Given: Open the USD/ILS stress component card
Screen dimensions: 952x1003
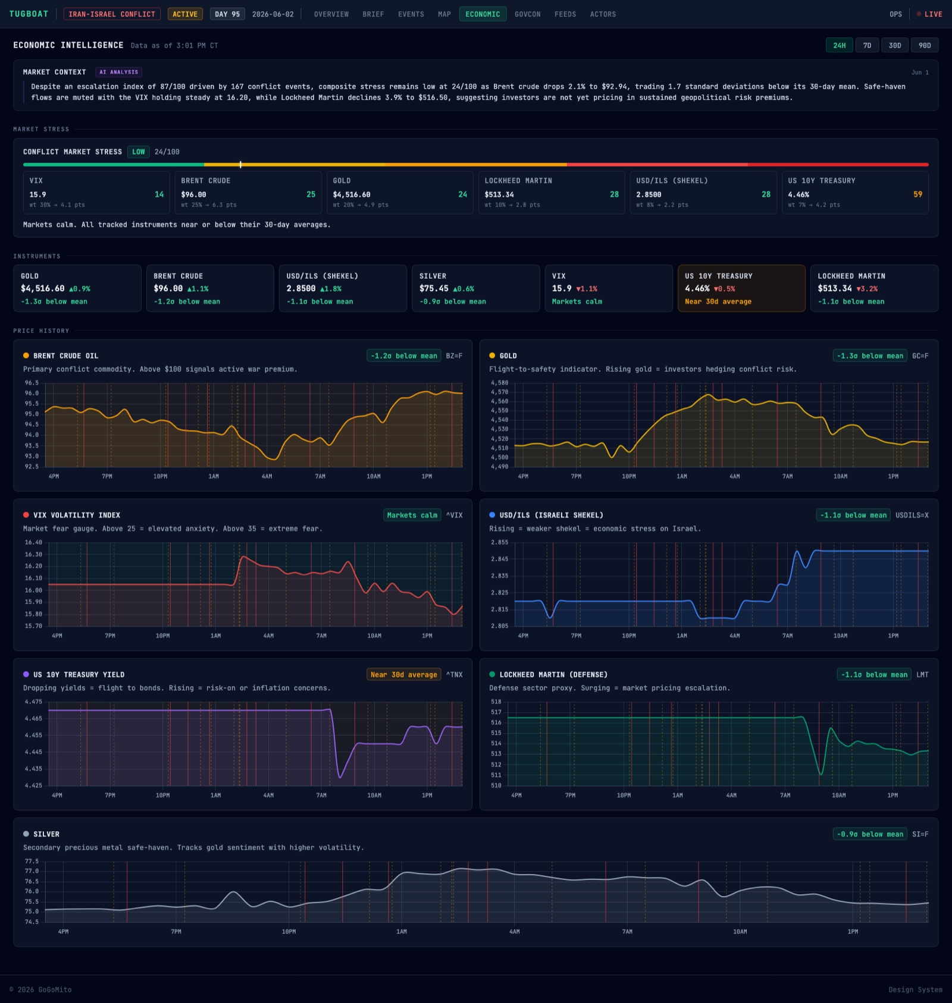Looking at the screenshot, I should click(x=703, y=193).
